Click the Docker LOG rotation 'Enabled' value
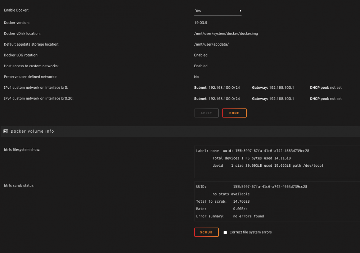The height and width of the screenshot is (253, 360). pyautogui.click(x=201, y=55)
